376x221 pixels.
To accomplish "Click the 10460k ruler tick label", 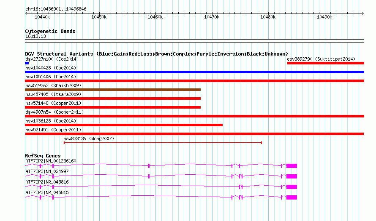I will [155, 17].
